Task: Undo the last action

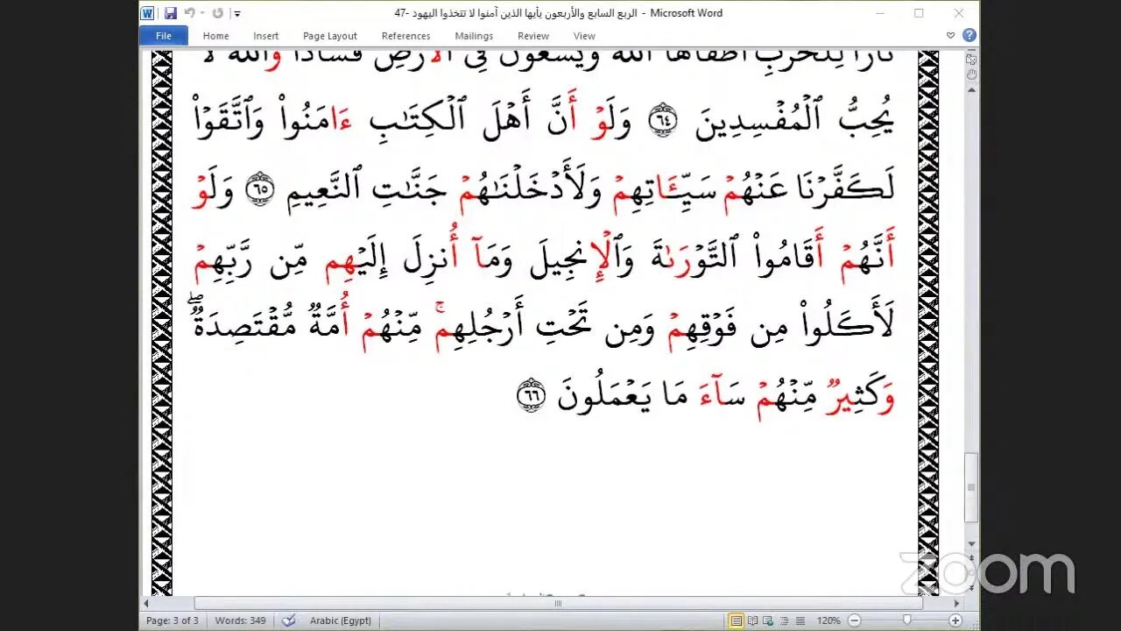Action: point(189,13)
